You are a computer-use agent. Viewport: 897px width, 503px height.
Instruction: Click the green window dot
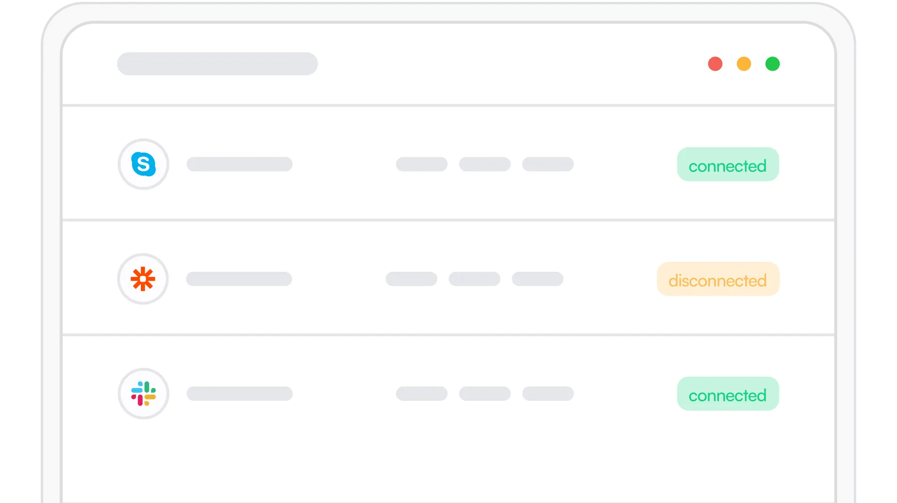(773, 64)
